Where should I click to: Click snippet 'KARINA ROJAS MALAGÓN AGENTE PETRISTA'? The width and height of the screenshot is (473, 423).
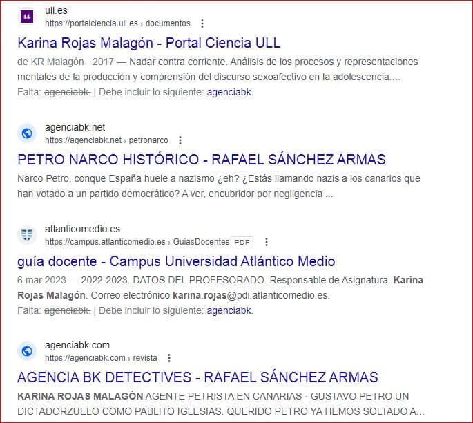[x=160, y=396]
